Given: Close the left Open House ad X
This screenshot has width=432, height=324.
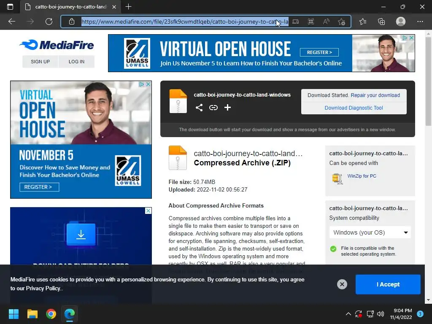Looking at the screenshot, I should (x=148, y=84).
